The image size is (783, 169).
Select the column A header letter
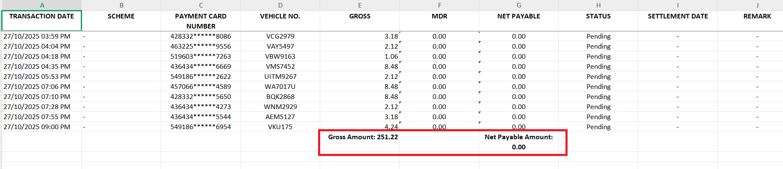(x=42, y=5)
